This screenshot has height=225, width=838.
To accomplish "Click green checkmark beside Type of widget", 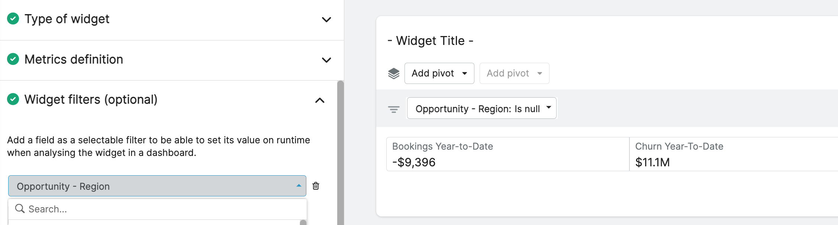I will point(13,19).
